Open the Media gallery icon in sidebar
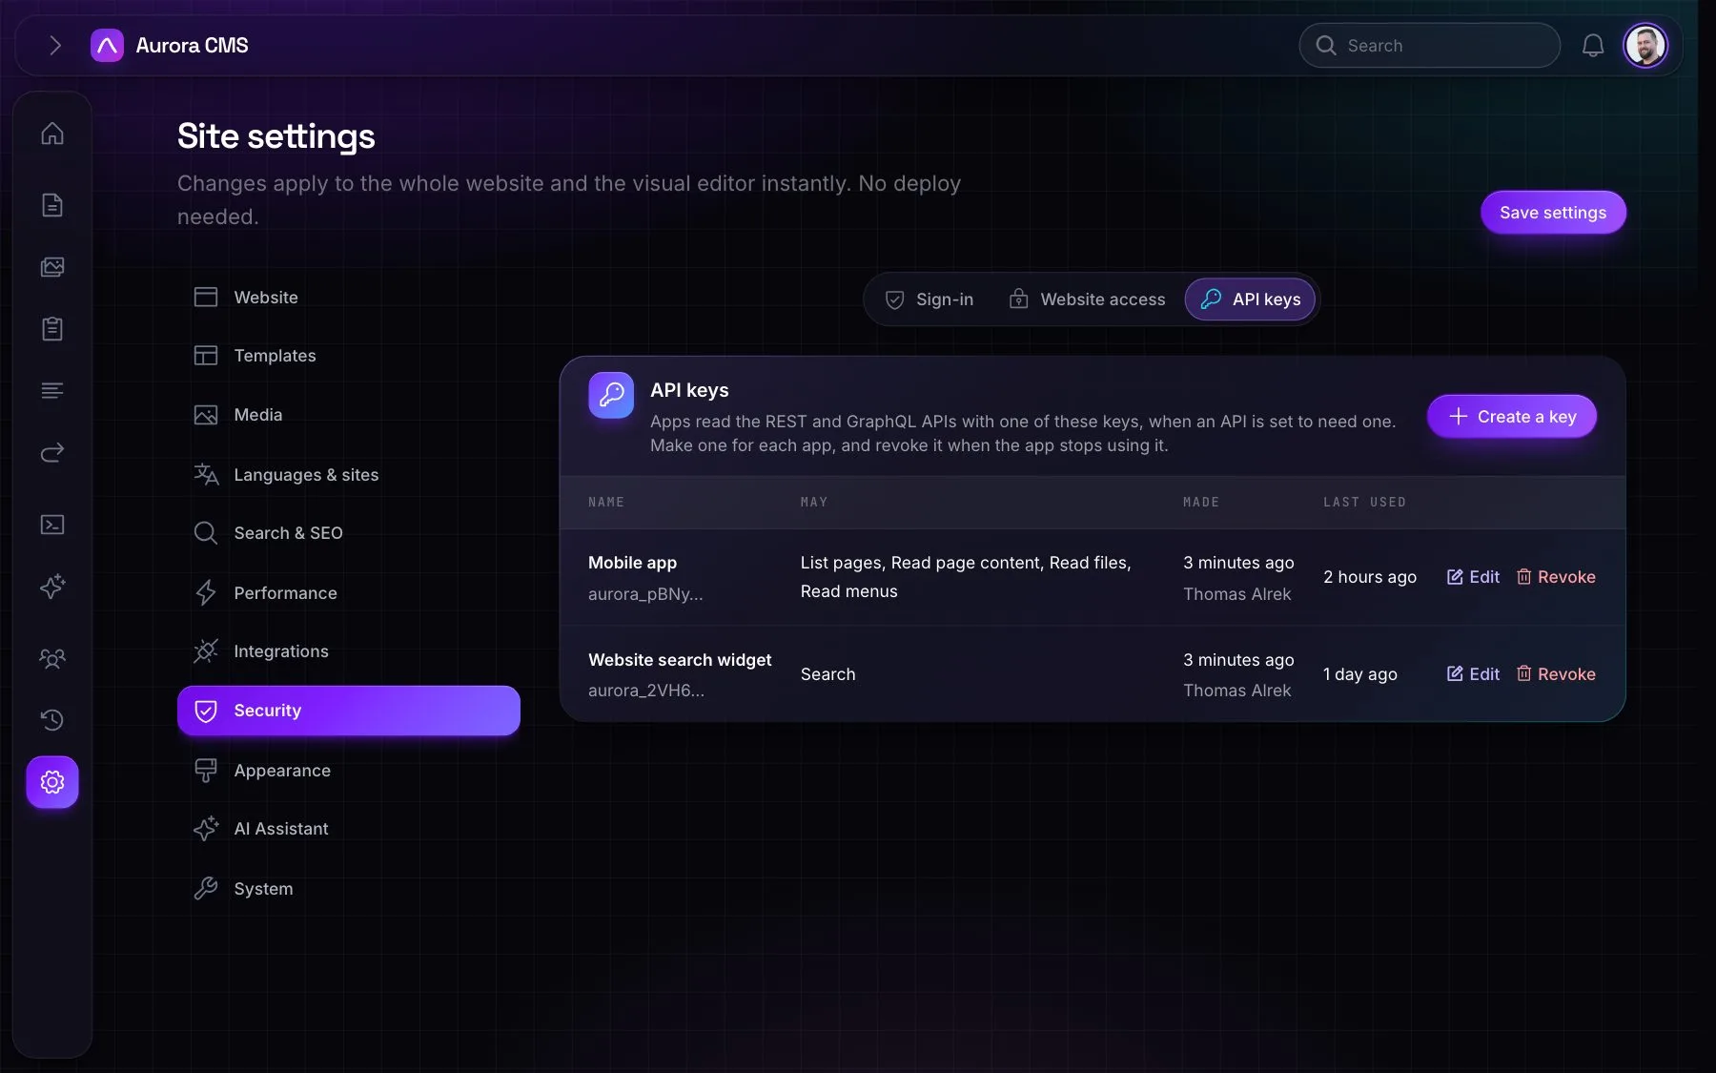 pos(52,267)
